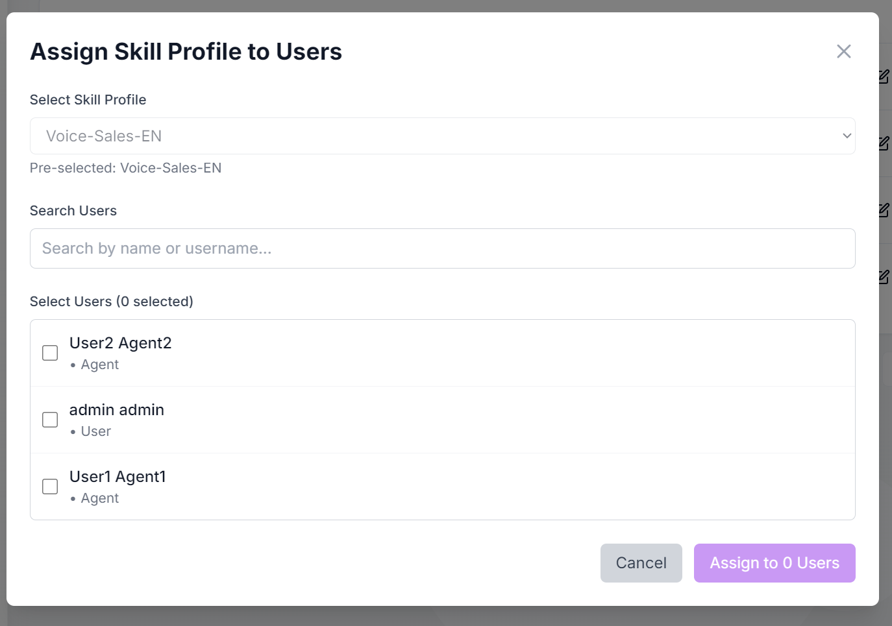Click the chevron arrow of the skill profile select
Viewport: 892px width, 626px height.
pos(847,136)
